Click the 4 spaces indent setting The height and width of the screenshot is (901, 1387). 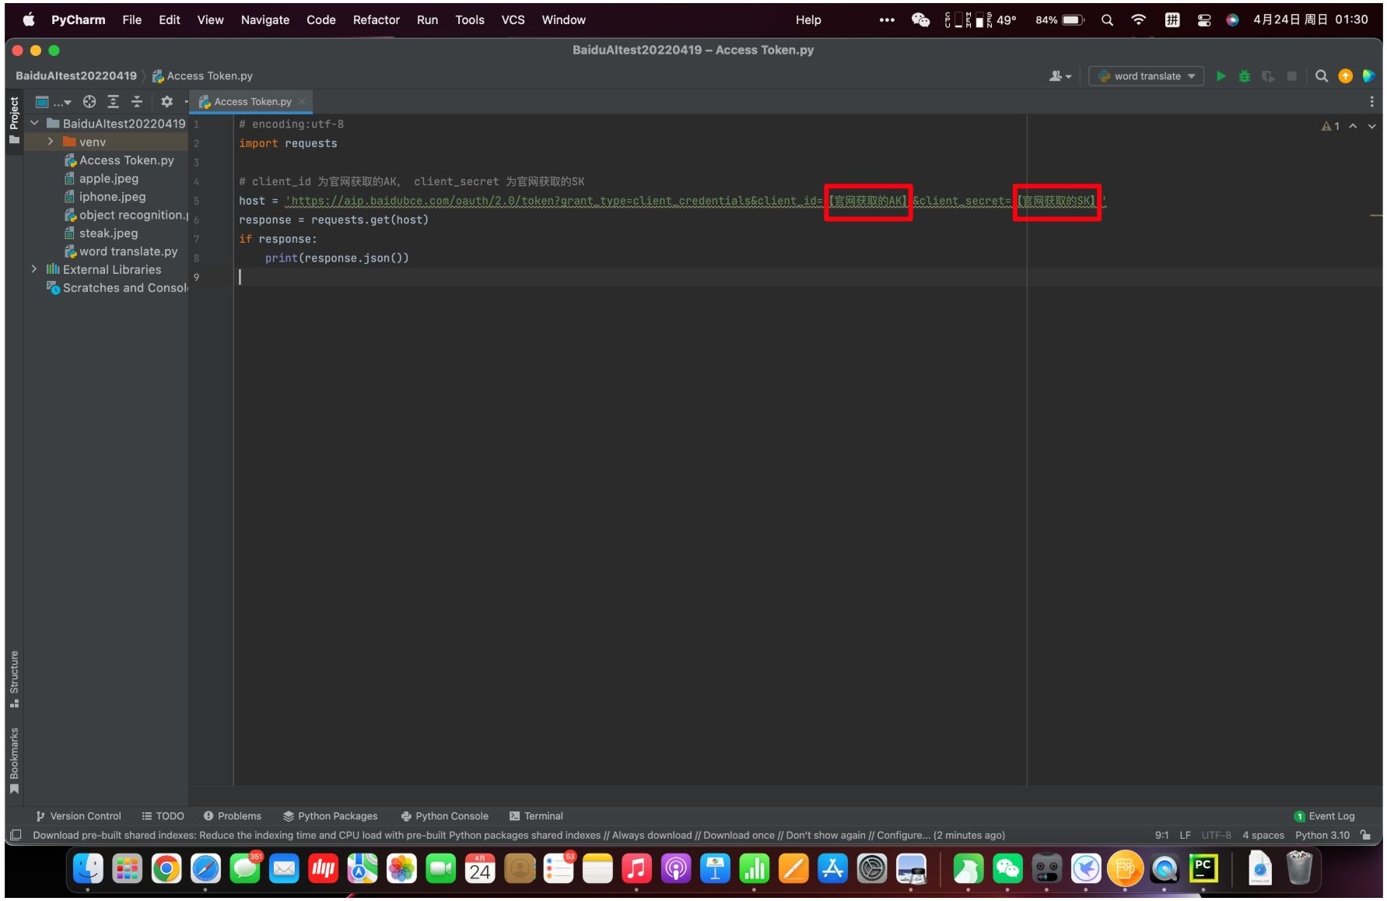1263,836
